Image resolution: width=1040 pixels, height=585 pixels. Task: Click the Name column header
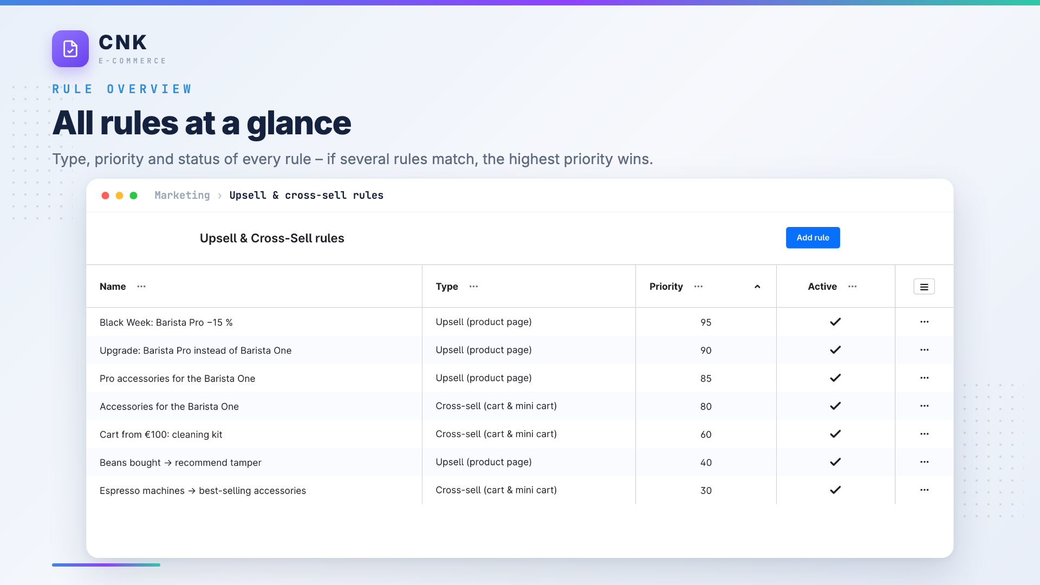click(113, 287)
